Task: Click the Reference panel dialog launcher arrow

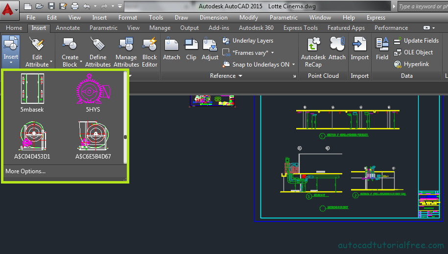Action: pyautogui.click(x=295, y=76)
